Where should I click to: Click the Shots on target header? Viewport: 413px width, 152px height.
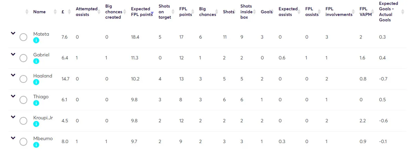[x=165, y=12]
